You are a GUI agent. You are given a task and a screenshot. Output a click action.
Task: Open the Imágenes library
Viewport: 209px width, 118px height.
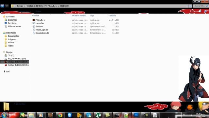(12, 39)
